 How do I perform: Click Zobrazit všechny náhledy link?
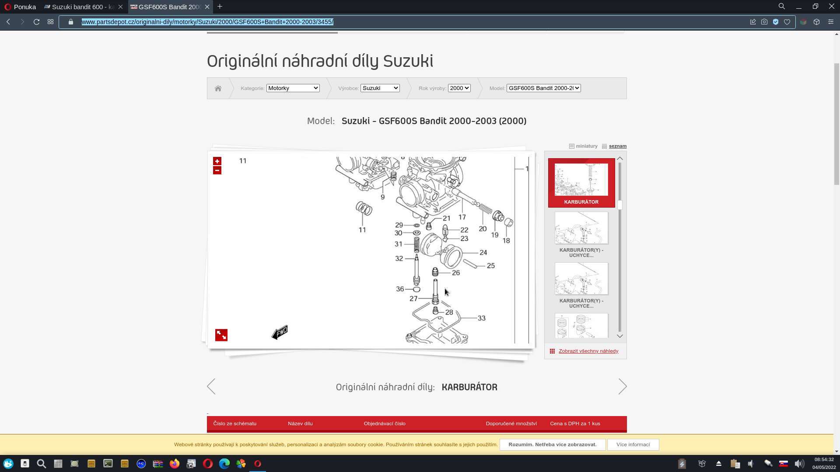click(x=588, y=351)
